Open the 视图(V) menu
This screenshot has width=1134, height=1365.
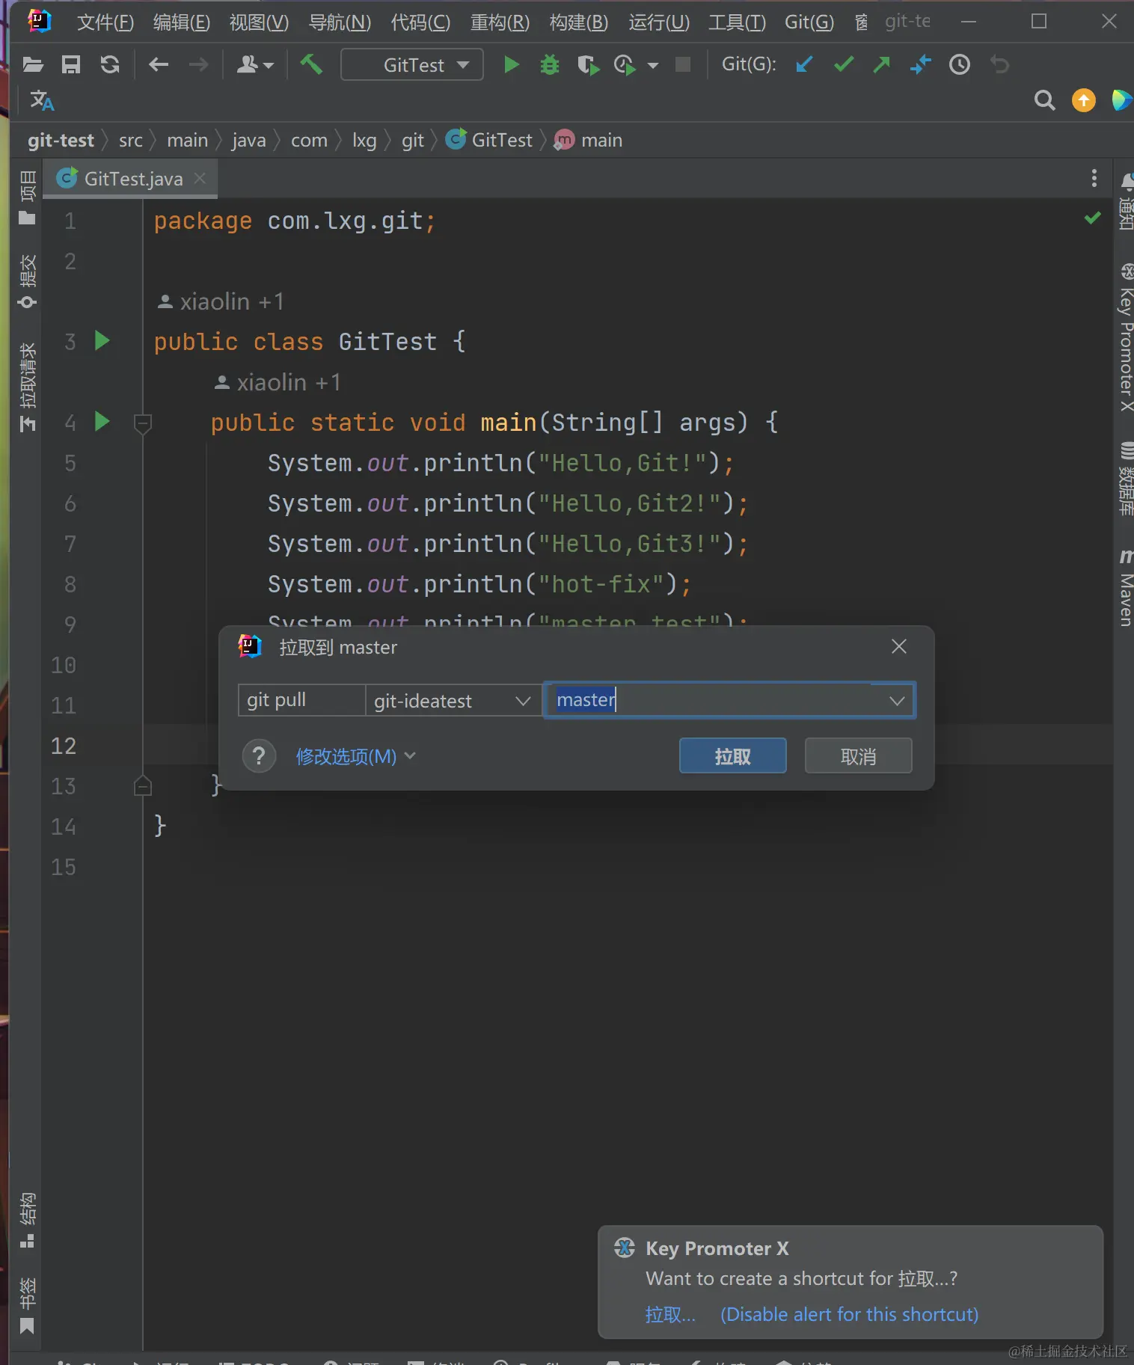pos(259,22)
